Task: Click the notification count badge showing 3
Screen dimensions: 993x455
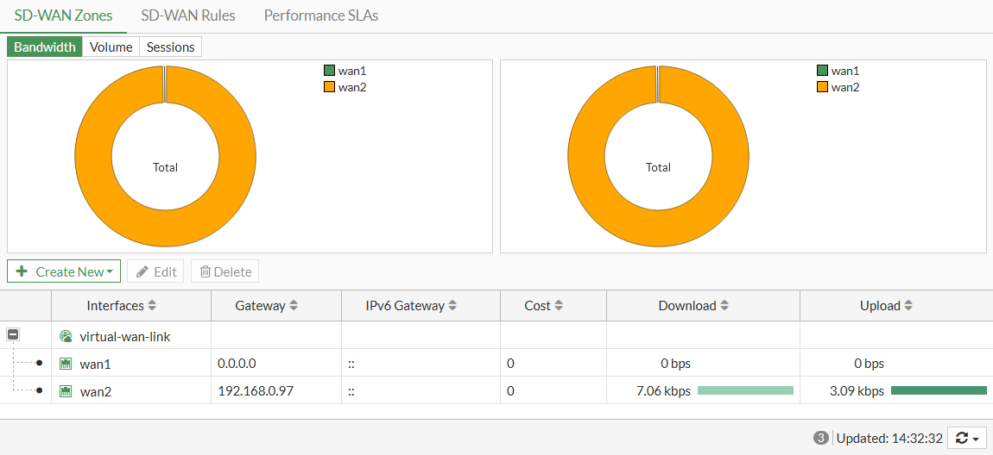Action: click(821, 439)
